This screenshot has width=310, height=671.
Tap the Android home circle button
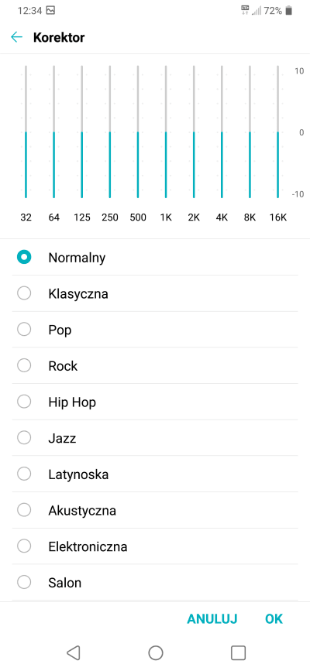pos(155,652)
